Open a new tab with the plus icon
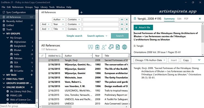204x108 pixels. 81,12
